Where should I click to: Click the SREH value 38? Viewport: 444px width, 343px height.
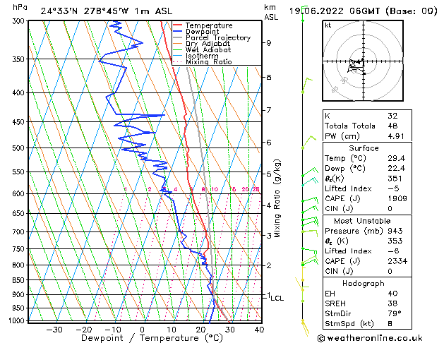pos(392,303)
